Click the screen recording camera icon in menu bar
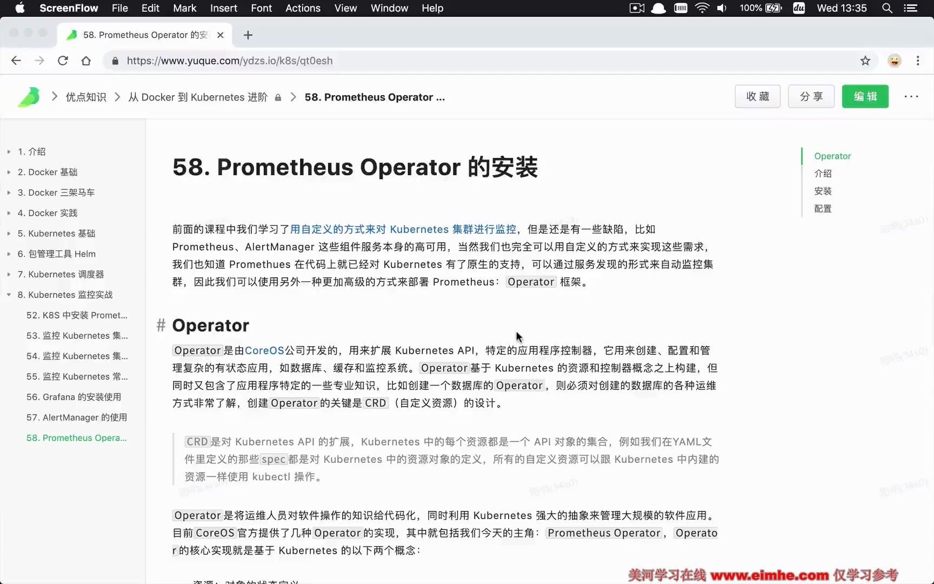 (x=637, y=8)
